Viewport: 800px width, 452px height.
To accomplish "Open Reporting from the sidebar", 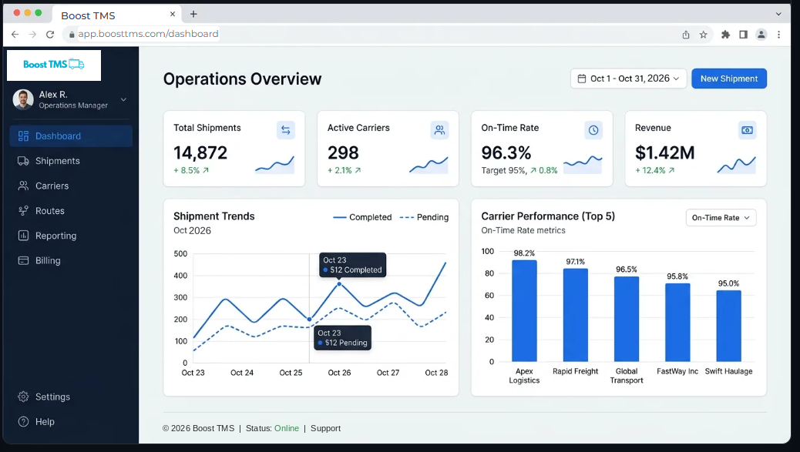I will [71, 236].
